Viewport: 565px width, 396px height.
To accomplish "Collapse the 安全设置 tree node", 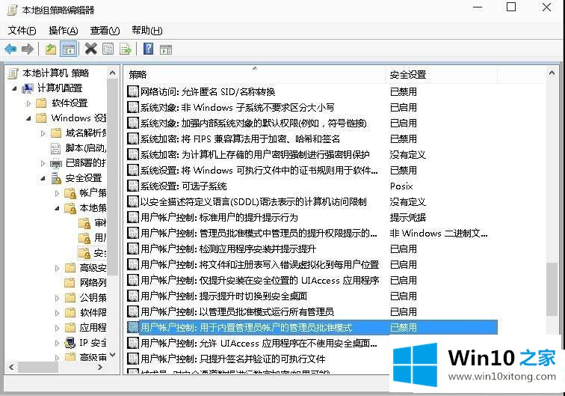I will tap(43, 178).
